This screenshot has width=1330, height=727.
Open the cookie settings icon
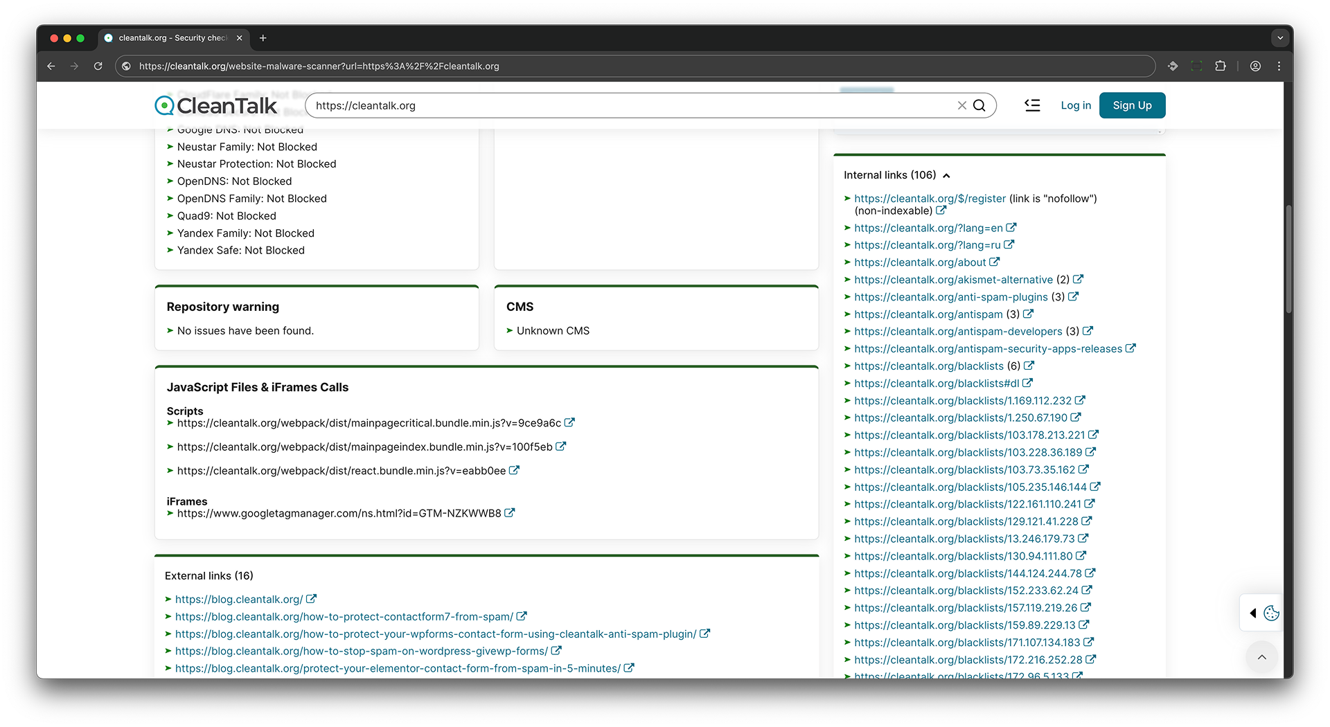pos(1271,613)
